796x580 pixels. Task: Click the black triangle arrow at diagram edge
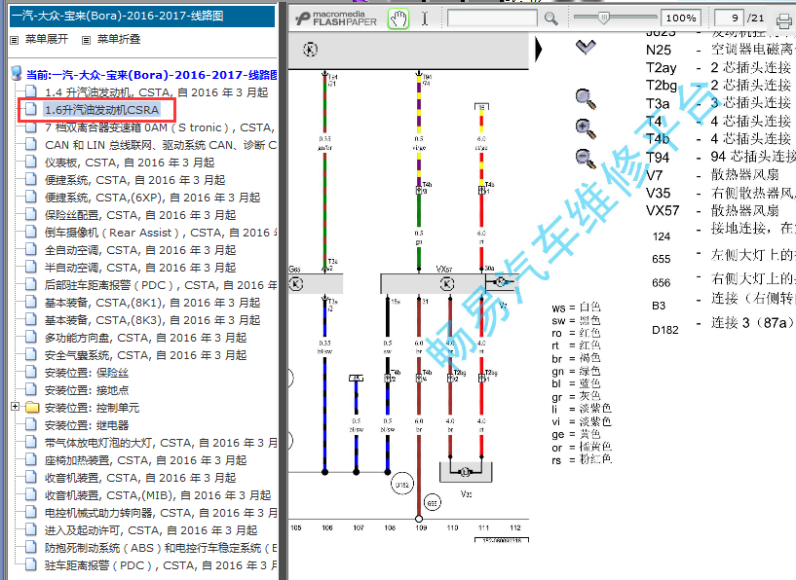[x=539, y=50]
